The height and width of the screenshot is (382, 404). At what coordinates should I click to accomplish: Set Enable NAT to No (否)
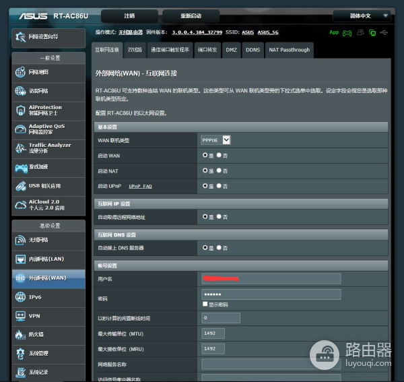click(x=219, y=170)
